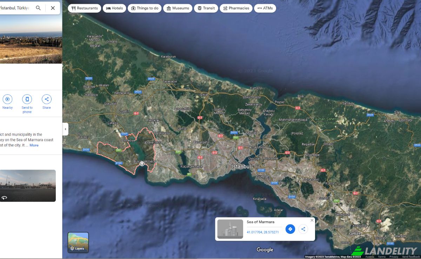421x259 pixels.
Task: Click the Send to phone icon
Action: (27, 99)
